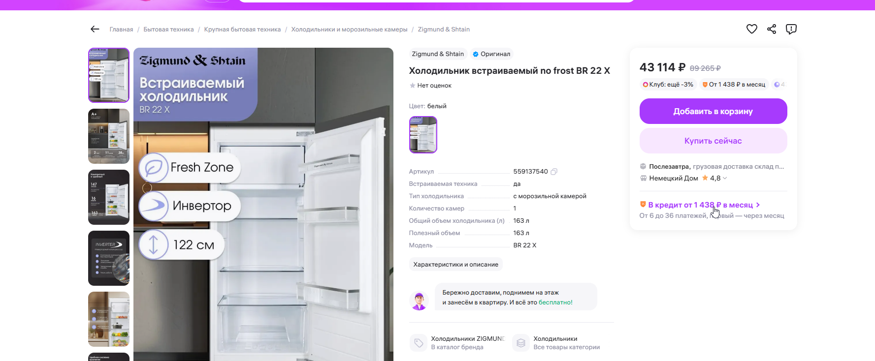Click the report complaint speech-bubble icon

pyautogui.click(x=791, y=29)
